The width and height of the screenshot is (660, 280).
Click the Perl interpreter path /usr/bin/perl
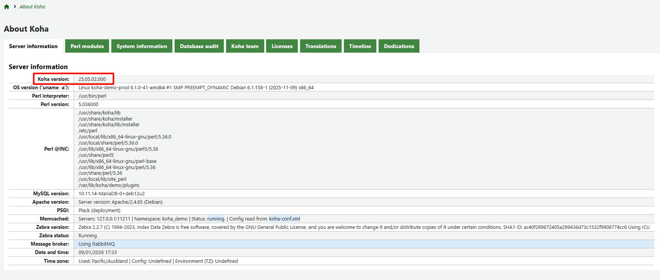(92, 96)
